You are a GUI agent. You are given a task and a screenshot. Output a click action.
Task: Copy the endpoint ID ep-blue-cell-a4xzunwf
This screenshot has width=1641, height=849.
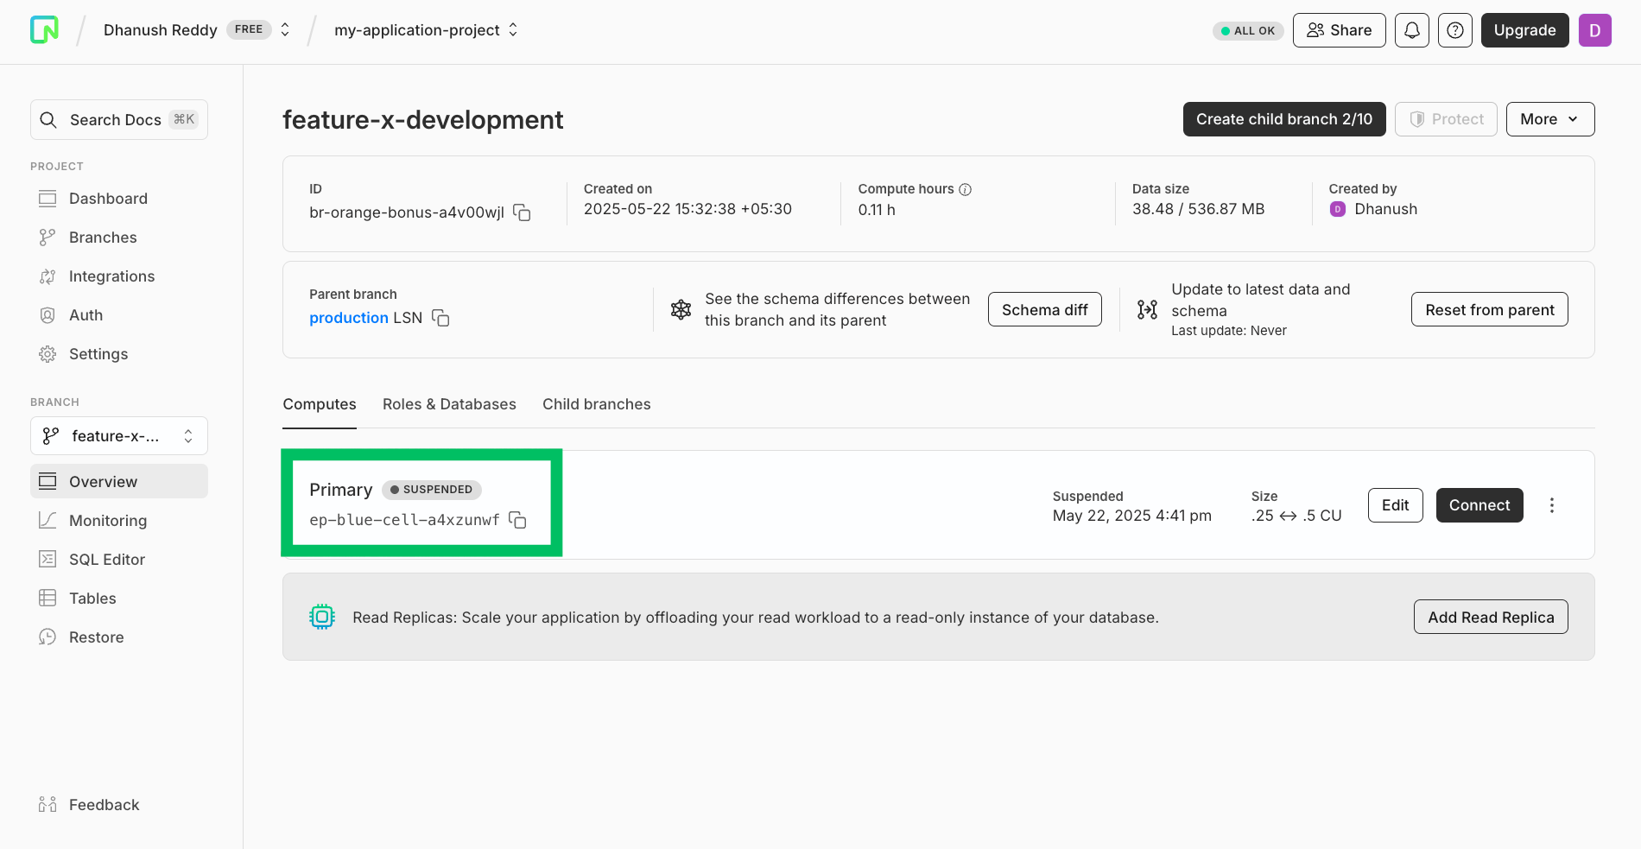[x=516, y=521]
